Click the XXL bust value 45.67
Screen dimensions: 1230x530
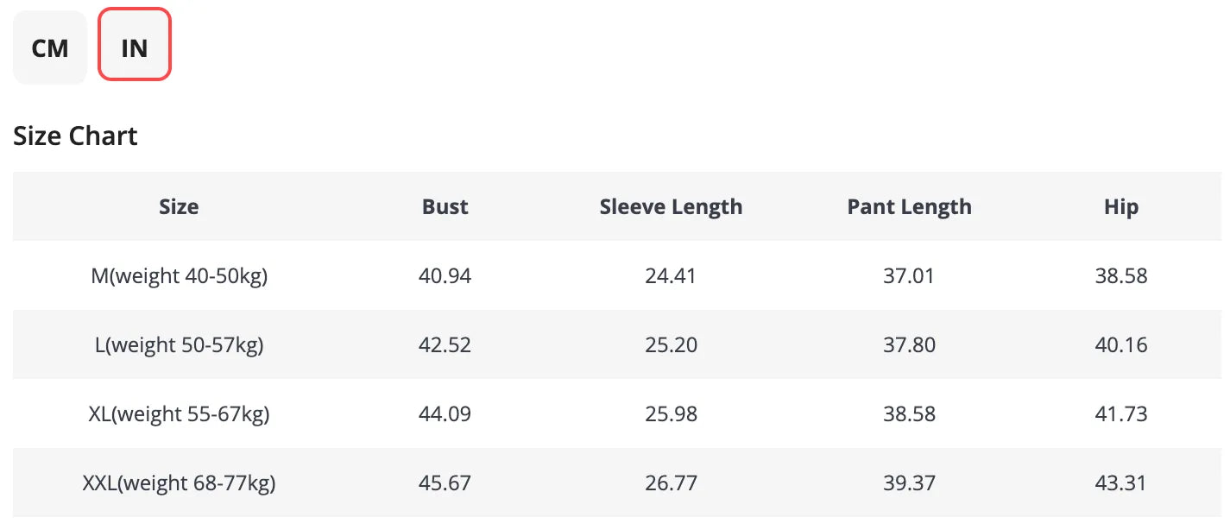(x=445, y=483)
